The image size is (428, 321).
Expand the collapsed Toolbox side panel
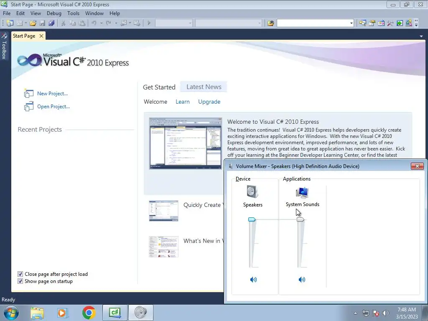4,46
